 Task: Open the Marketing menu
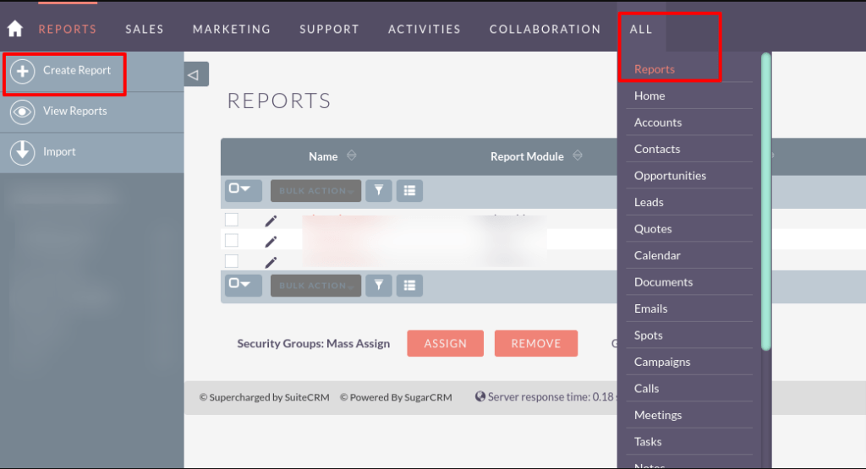[x=232, y=30]
